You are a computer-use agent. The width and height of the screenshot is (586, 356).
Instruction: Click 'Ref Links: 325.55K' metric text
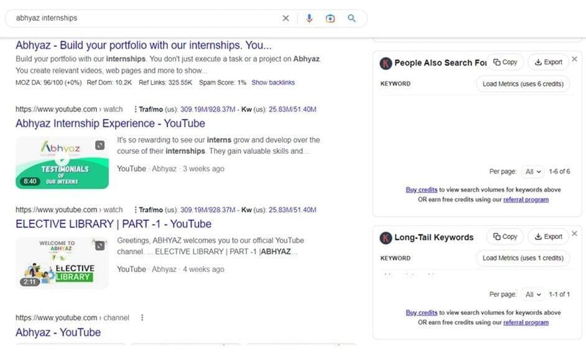pos(165,82)
